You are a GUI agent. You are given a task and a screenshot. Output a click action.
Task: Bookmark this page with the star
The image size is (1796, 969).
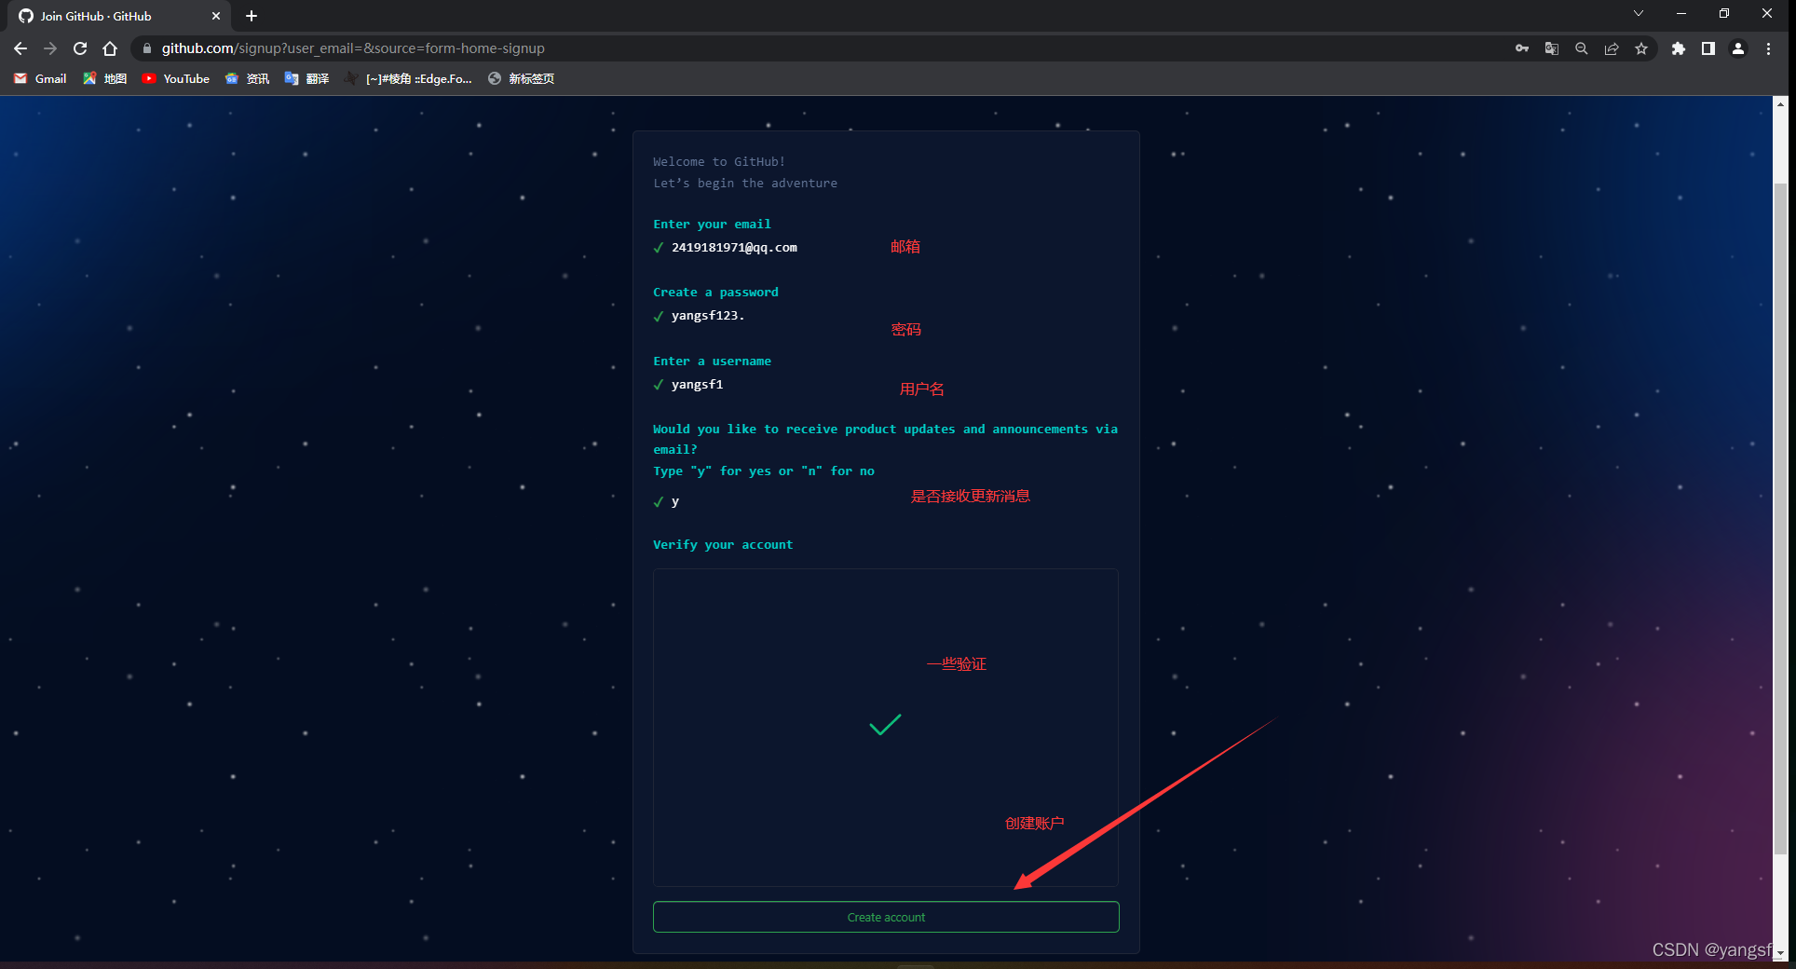click(x=1641, y=48)
